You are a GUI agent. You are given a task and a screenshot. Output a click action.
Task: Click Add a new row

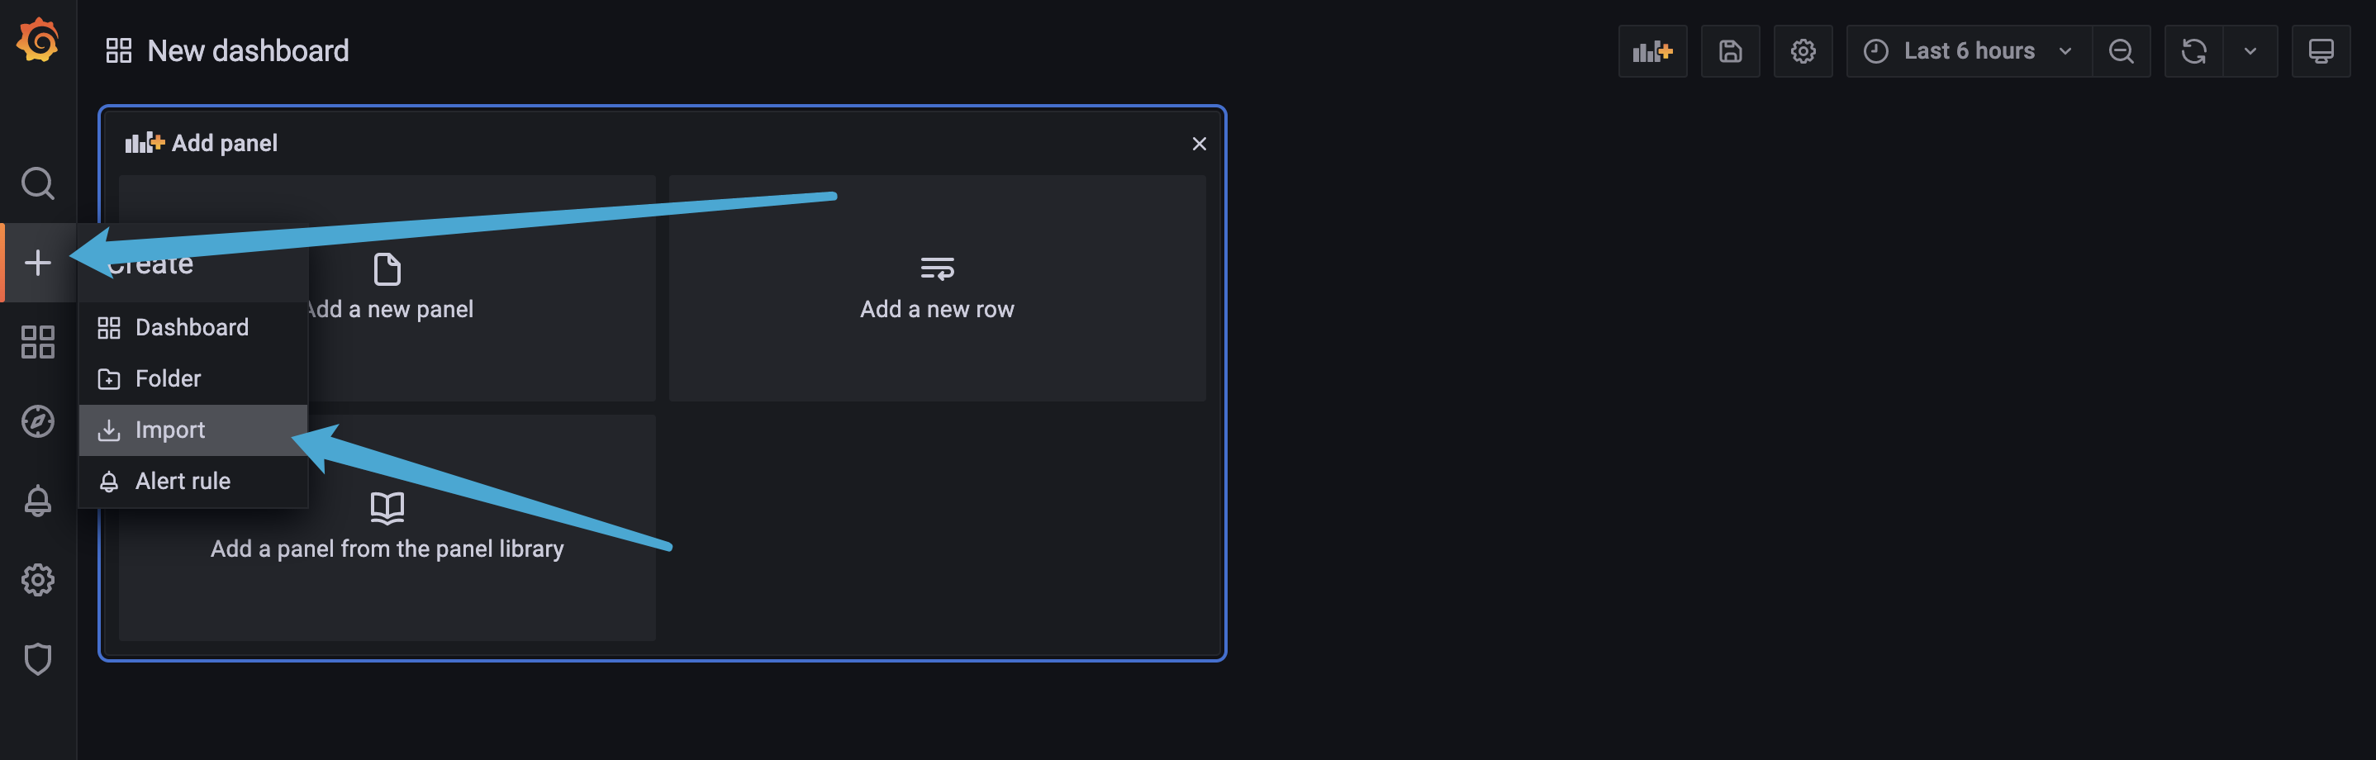point(937,287)
